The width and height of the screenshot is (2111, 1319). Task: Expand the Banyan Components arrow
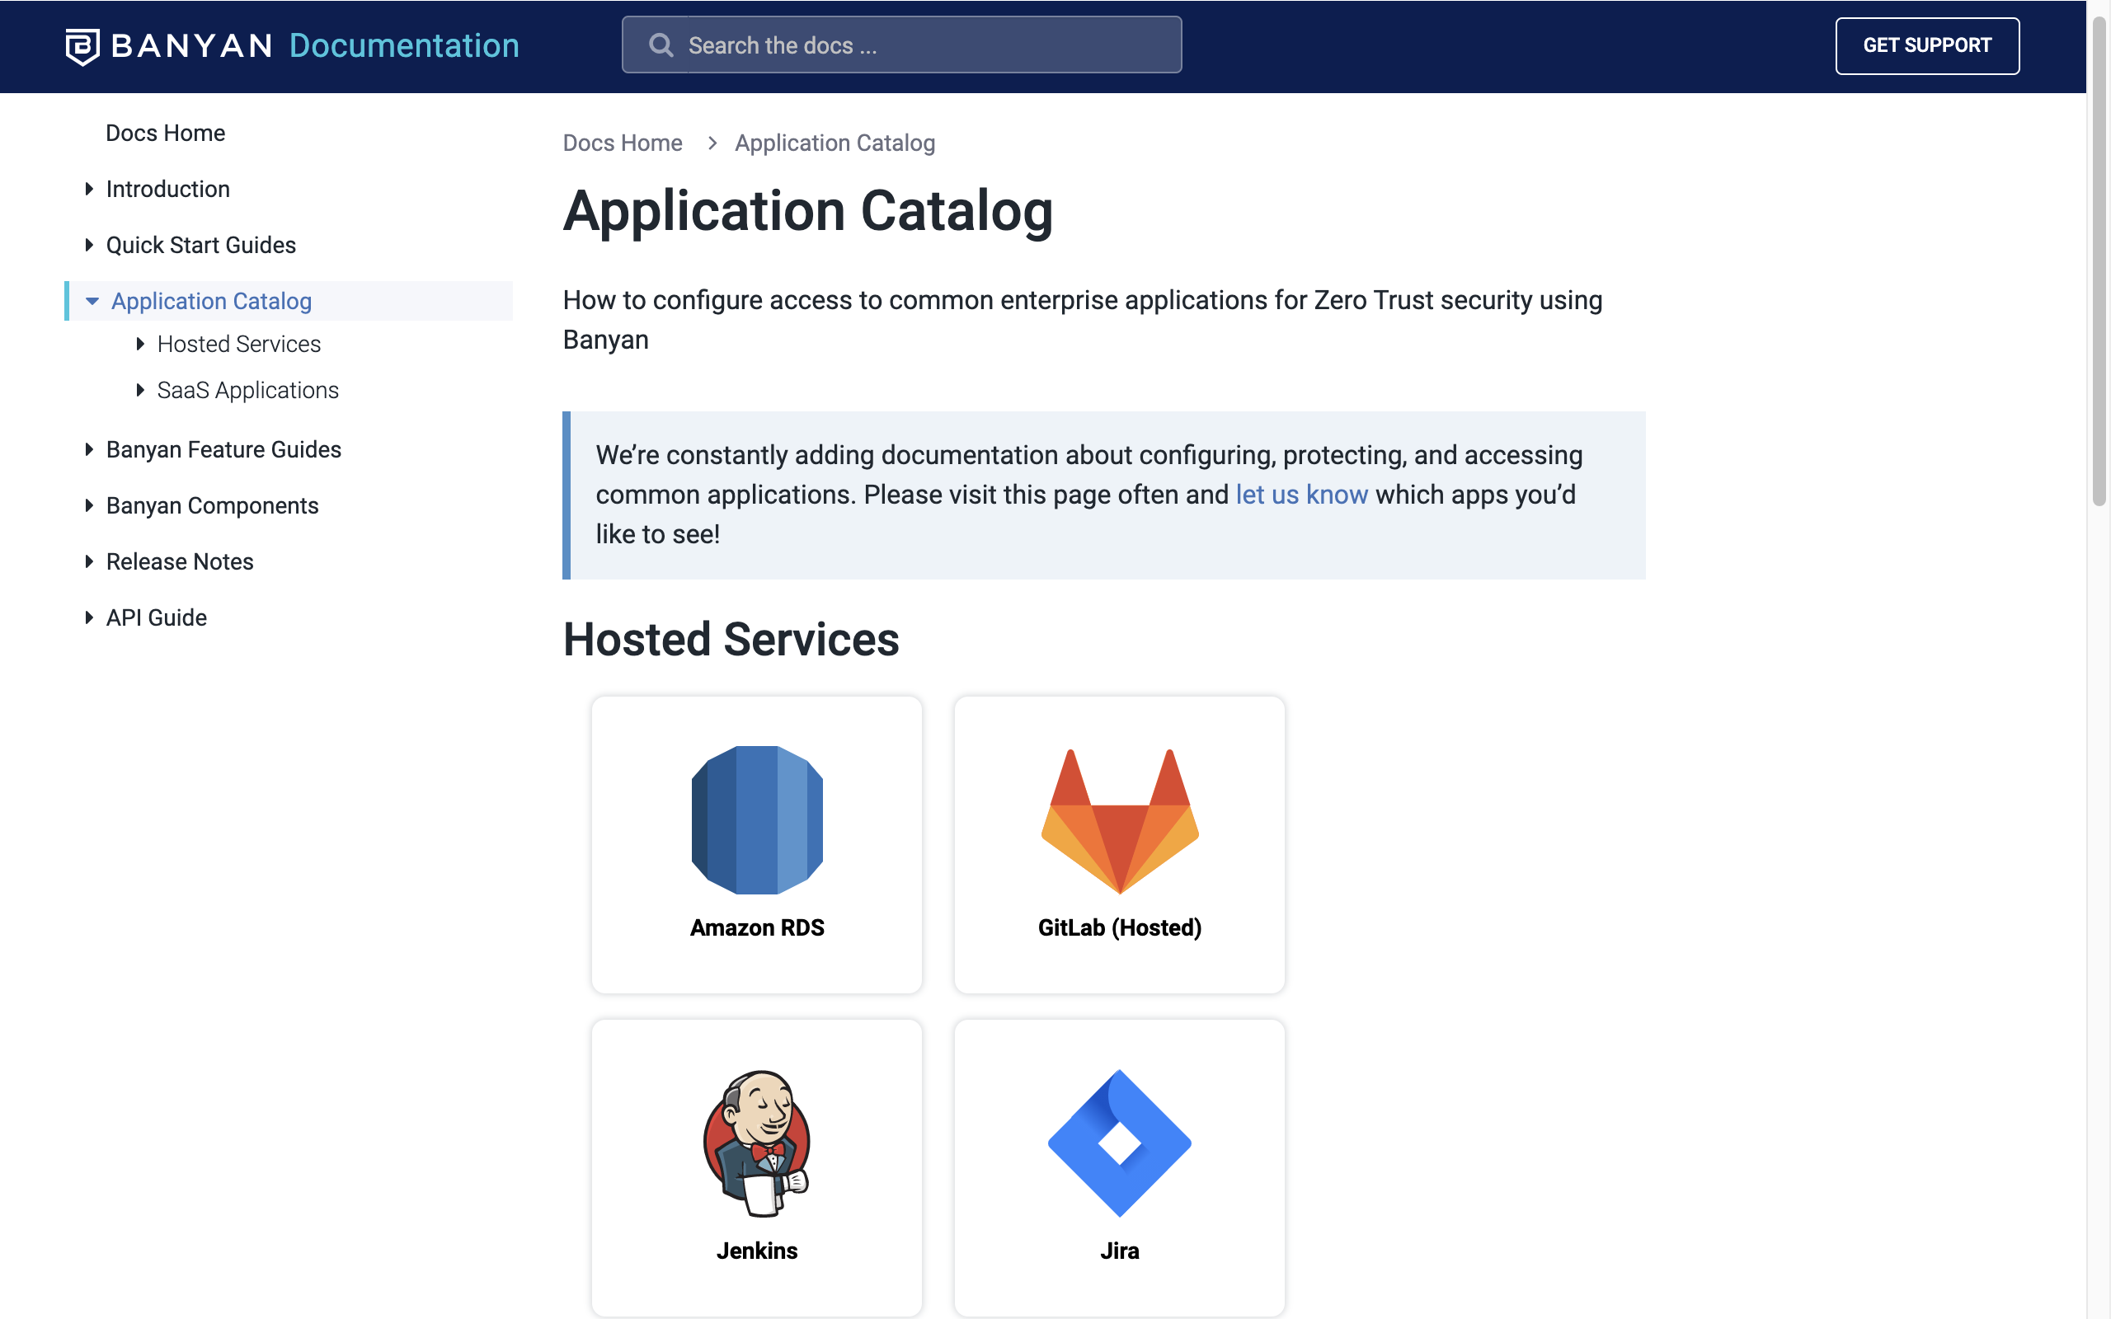click(x=89, y=505)
